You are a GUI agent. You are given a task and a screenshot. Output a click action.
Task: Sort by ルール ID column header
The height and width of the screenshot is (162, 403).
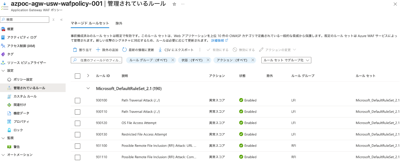pos(103,76)
